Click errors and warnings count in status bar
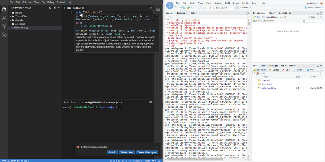The height and width of the screenshot is (162, 325). [25, 161]
